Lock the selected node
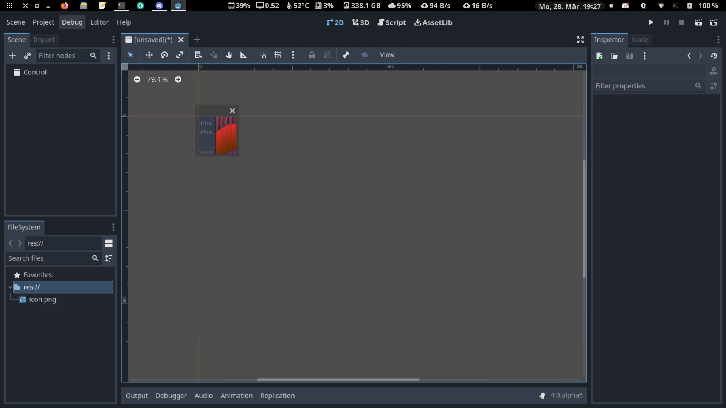This screenshot has height=408, width=726. (312, 55)
